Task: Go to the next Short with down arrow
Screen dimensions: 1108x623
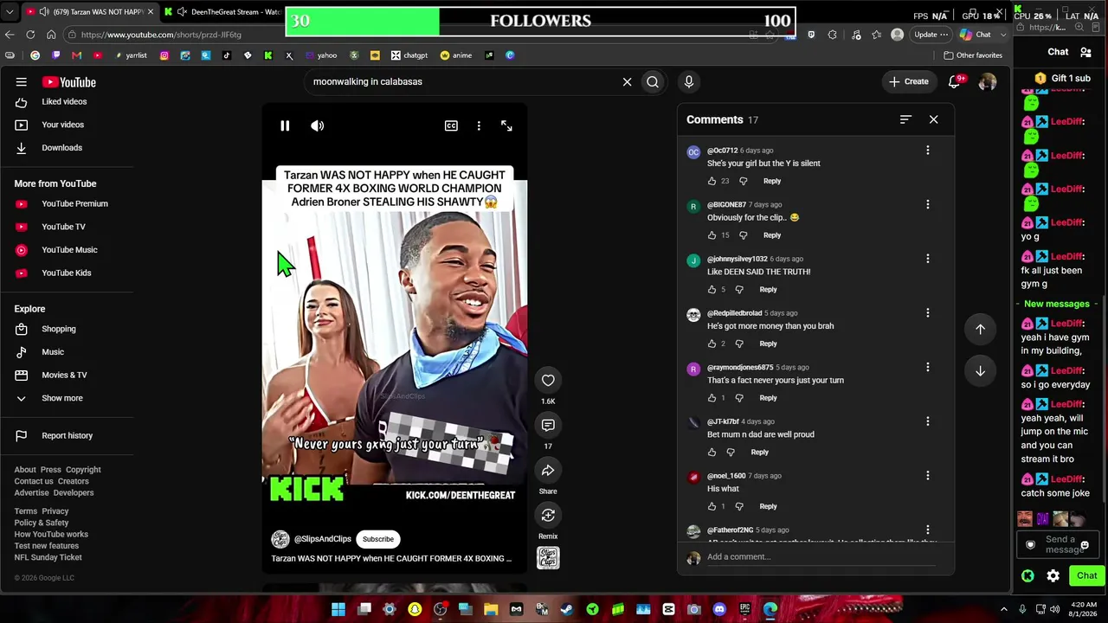Action: click(980, 371)
